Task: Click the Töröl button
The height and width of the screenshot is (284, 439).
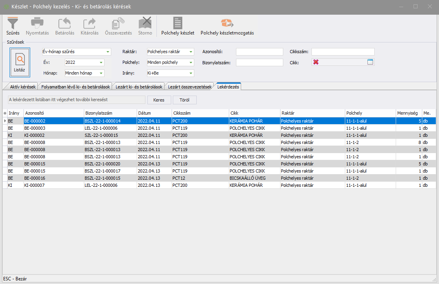Action: [184, 100]
